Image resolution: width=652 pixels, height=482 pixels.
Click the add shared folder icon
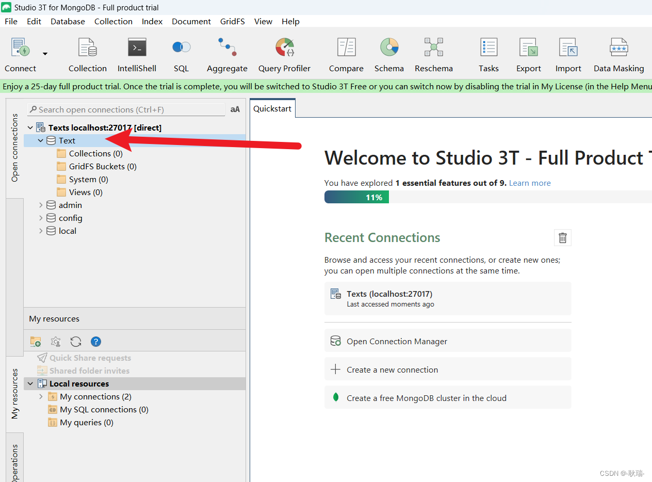(36, 341)
